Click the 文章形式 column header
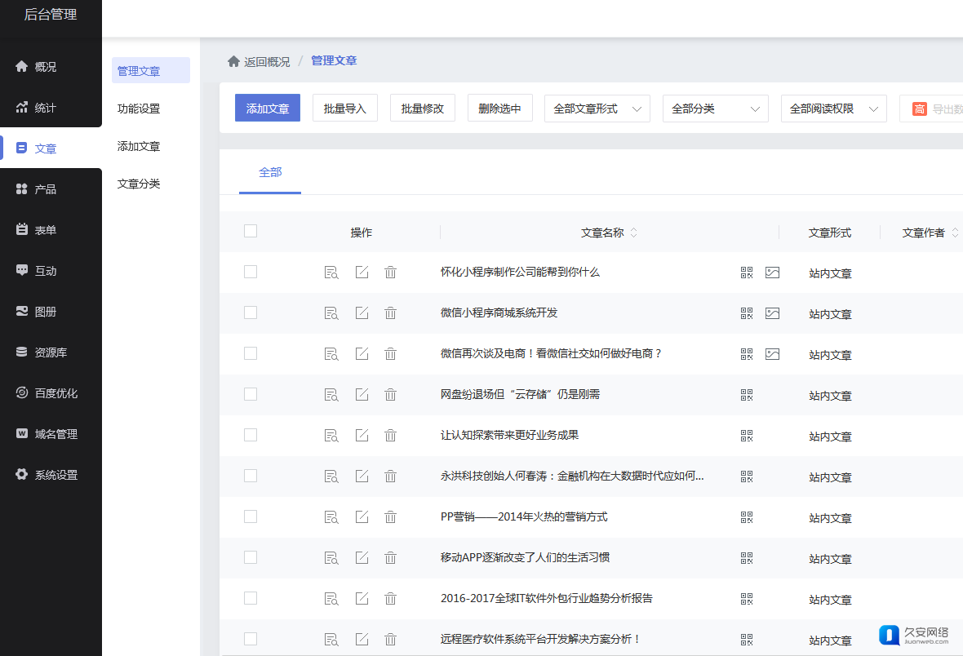Screen dimensions: 963x656 (830, 233)
